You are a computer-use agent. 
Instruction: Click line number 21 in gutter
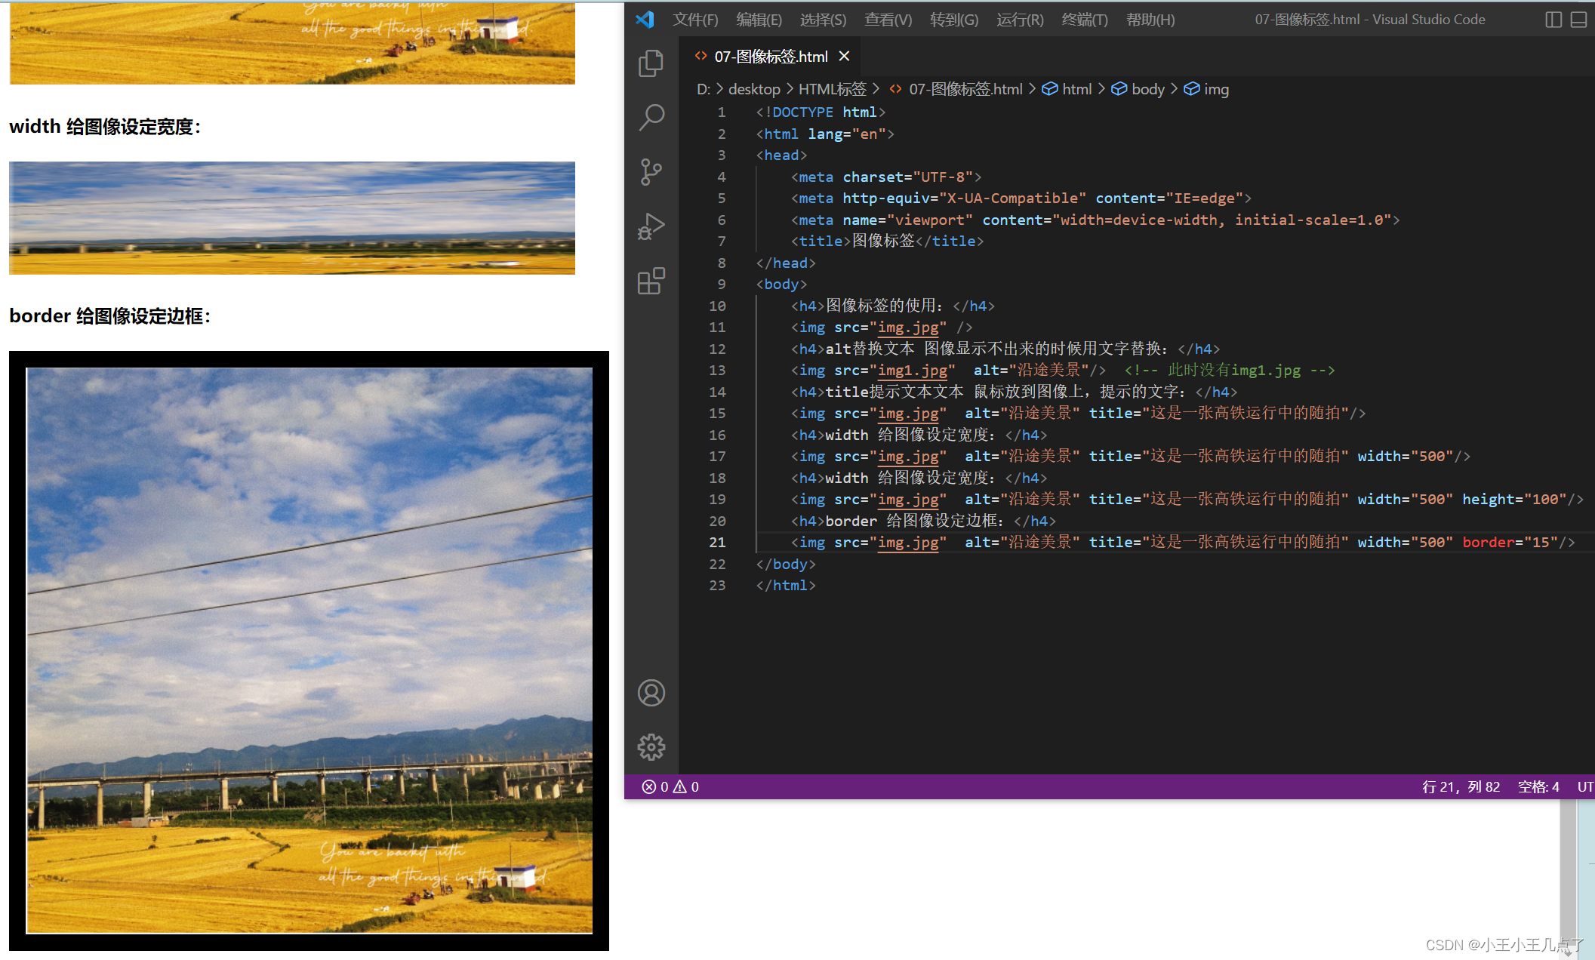click(x=717, y=542)
